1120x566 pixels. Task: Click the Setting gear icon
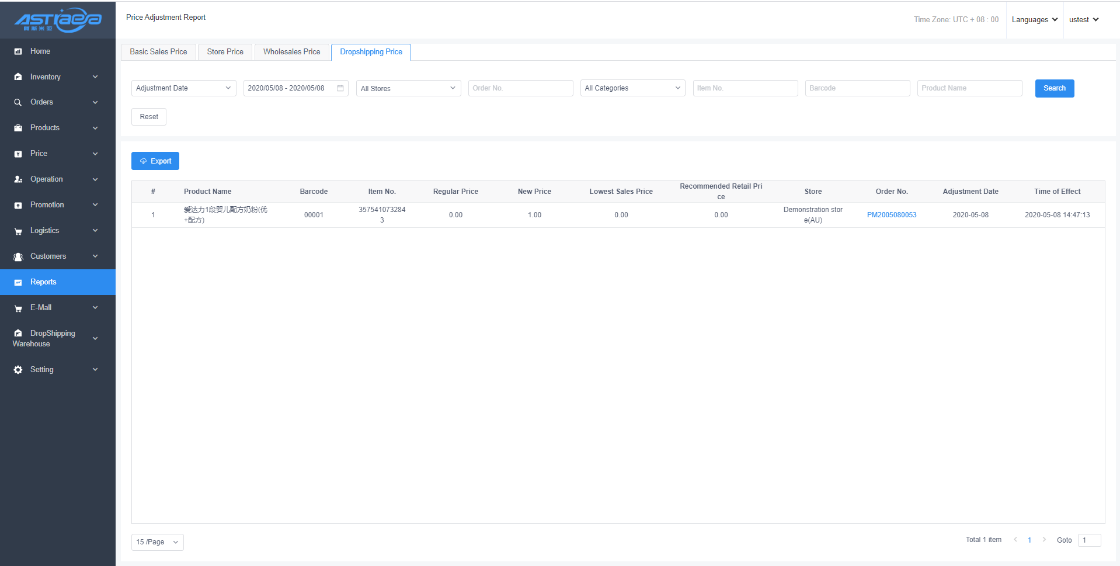pyautogui.click(x=18, y=370)
